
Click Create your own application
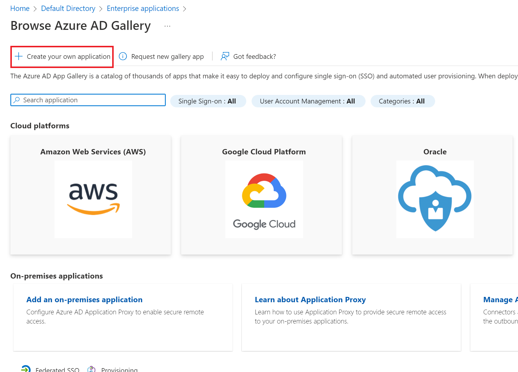pos(62,56)
